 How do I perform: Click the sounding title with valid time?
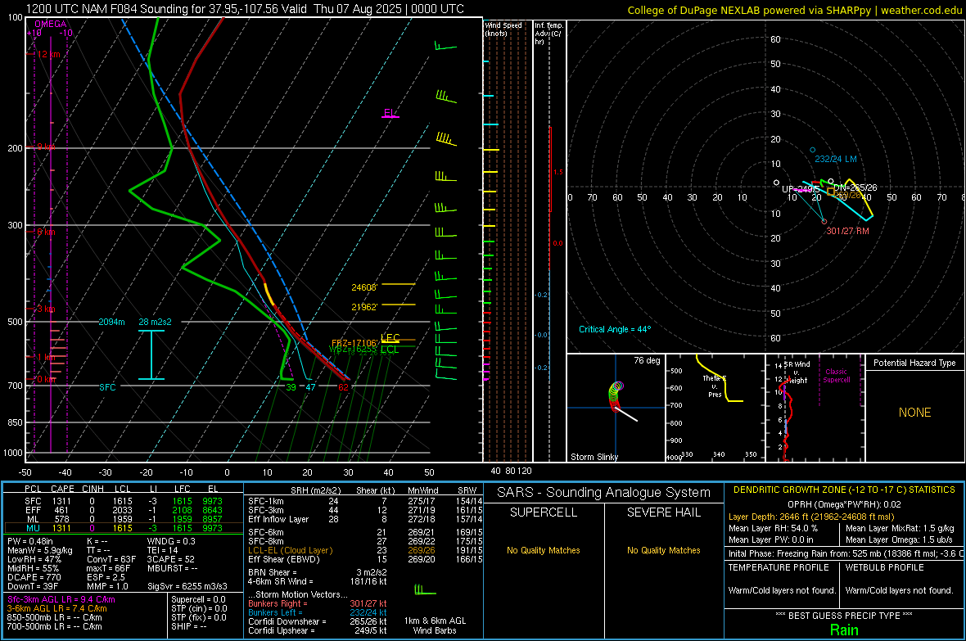[x=245, y=9]
